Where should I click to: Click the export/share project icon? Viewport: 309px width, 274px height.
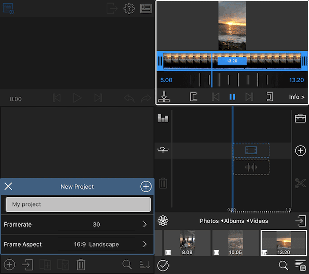pyautogui.click(x=112, y=9)
